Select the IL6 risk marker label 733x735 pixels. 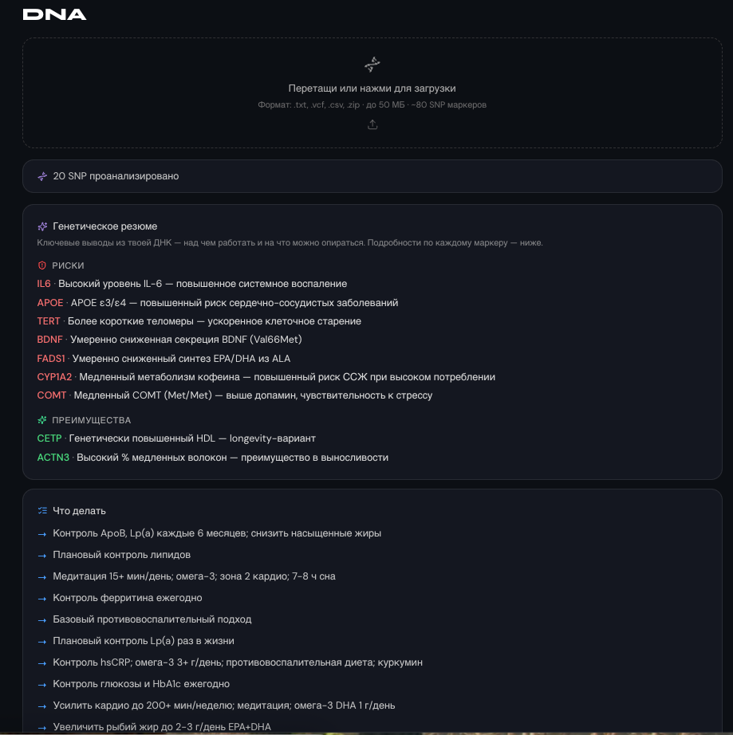tap(44, 284)
